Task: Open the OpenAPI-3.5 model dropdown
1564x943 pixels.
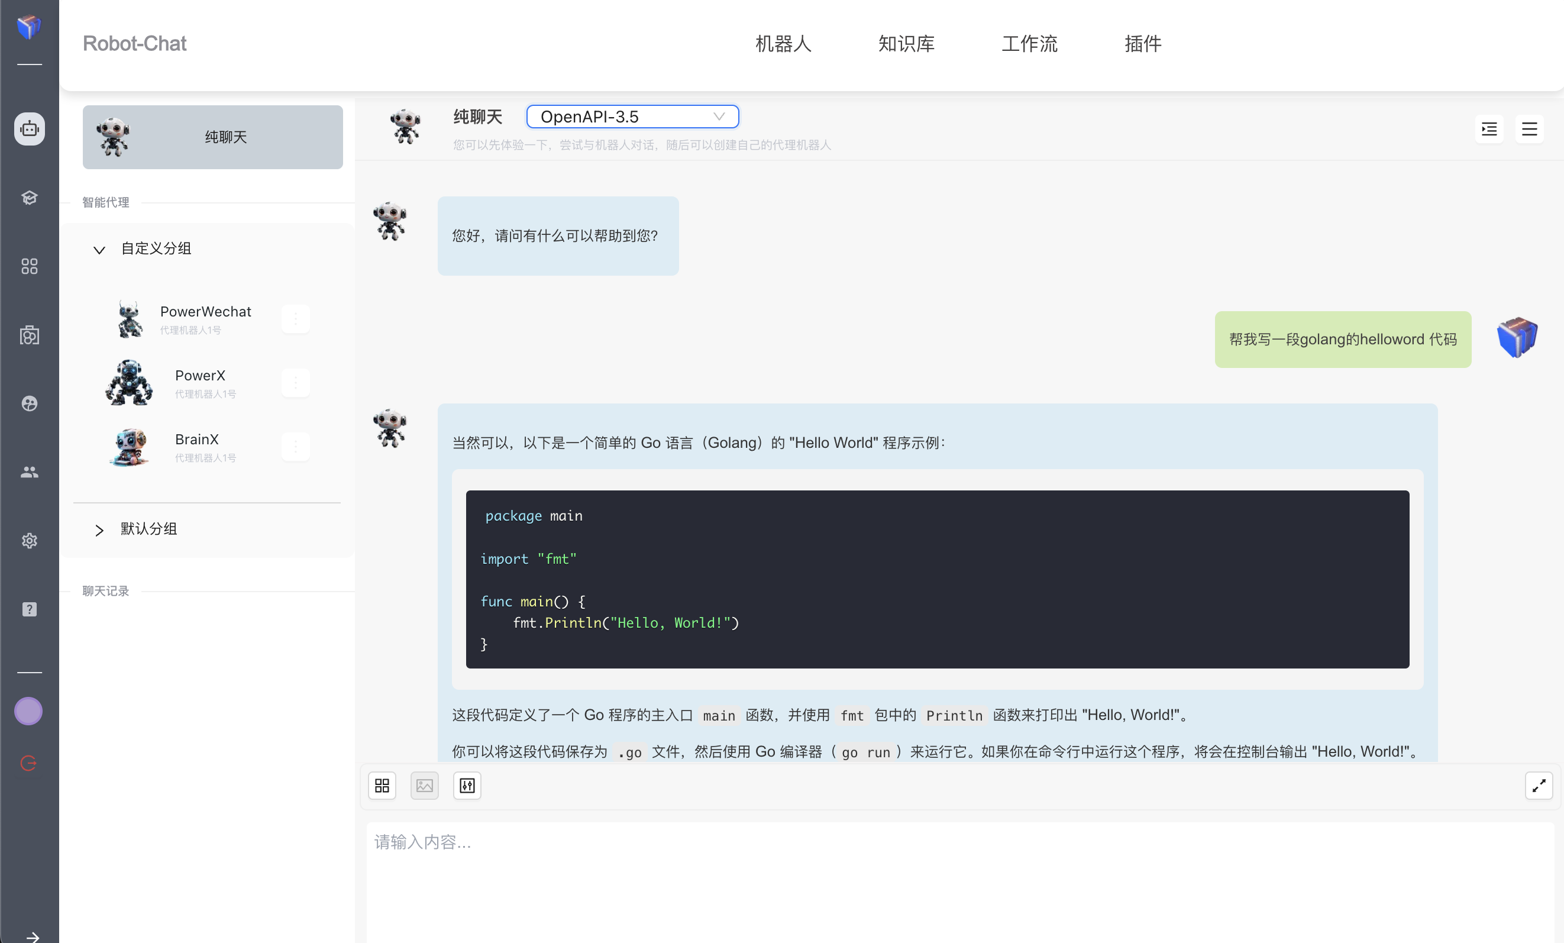Action: (632, 117)
